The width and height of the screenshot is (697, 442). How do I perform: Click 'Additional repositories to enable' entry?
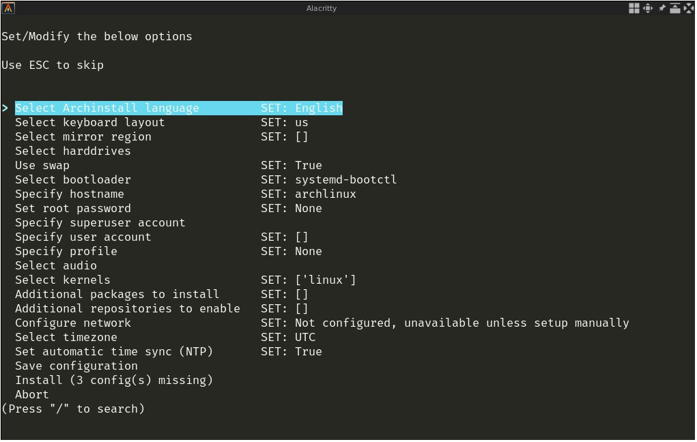point(128,308)
